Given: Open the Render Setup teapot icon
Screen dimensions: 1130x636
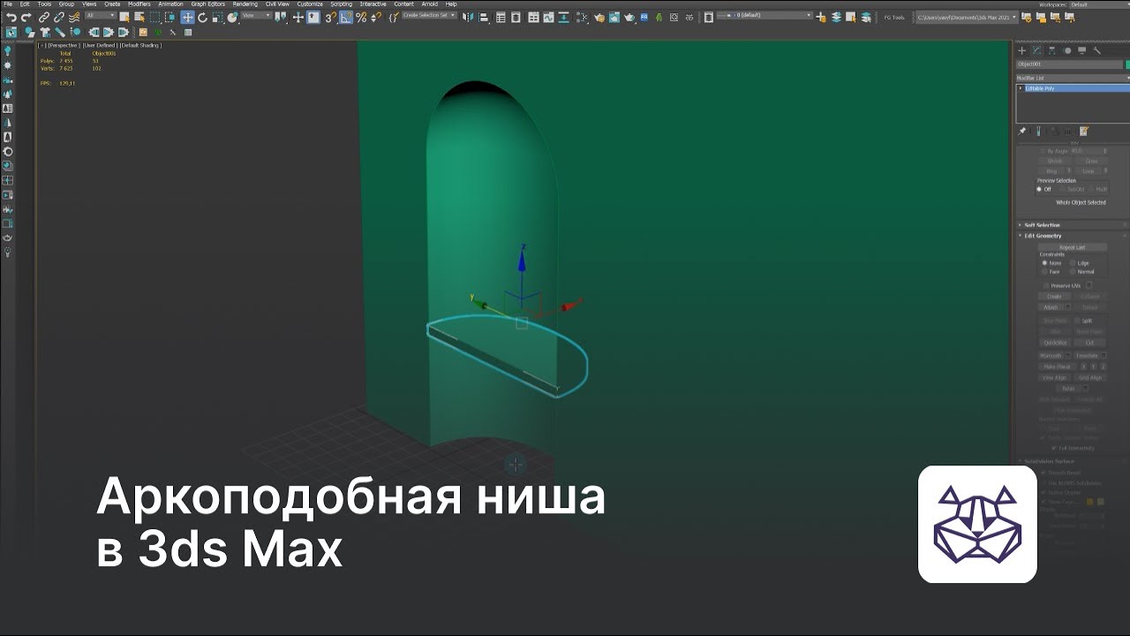Looking at the screenshot, I should pyautogui.click(x=599, y=17).
